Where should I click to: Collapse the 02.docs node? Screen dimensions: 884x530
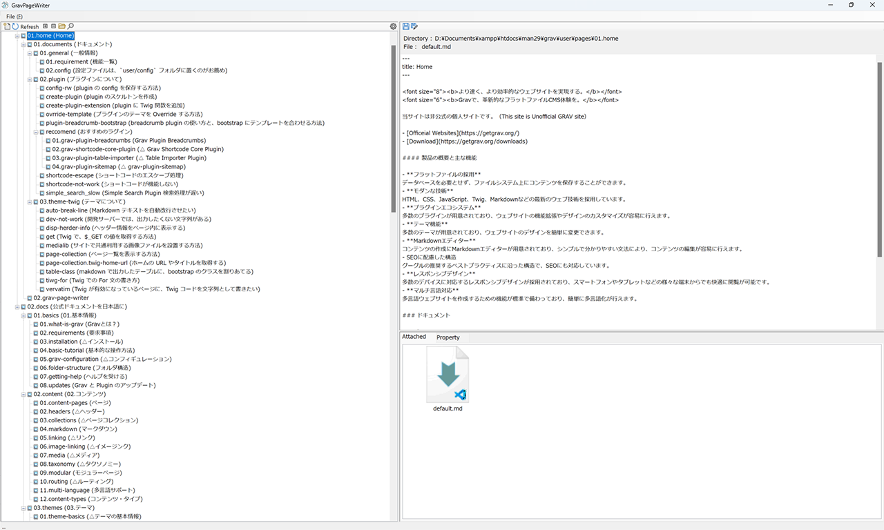point(17,306)
